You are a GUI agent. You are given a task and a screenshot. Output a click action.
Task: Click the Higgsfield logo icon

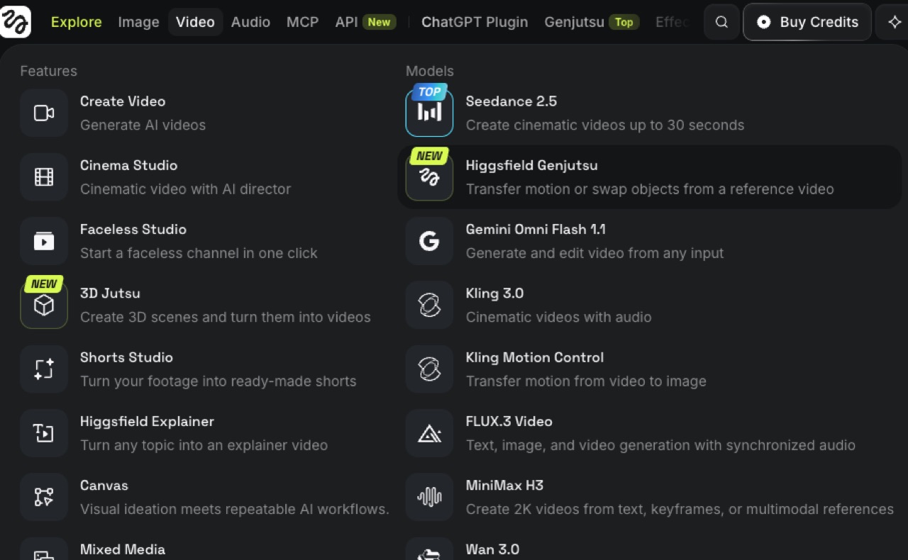[16, 21]
